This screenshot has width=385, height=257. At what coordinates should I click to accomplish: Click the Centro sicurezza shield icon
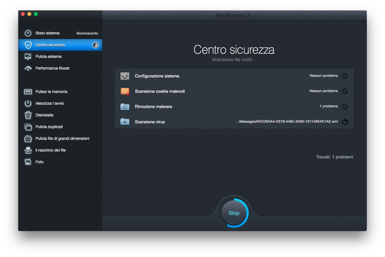28,45
